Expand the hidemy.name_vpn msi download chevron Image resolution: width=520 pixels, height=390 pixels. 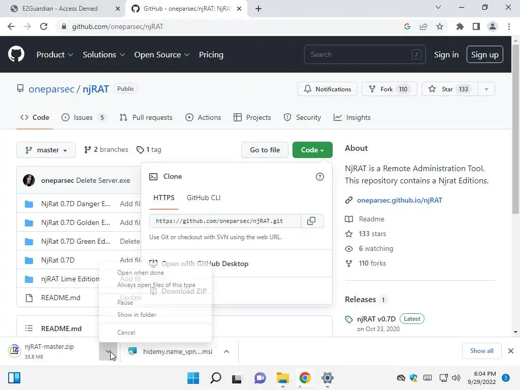[226, 351]
